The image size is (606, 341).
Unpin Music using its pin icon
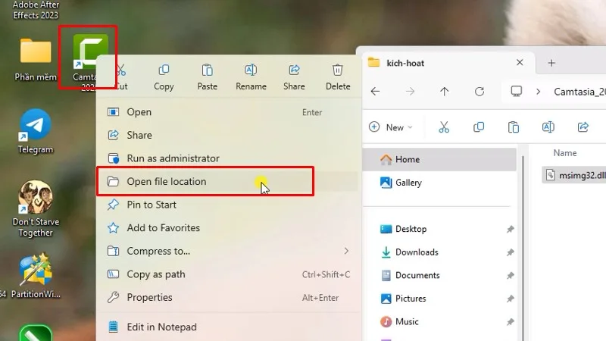(x=510, y=322)
